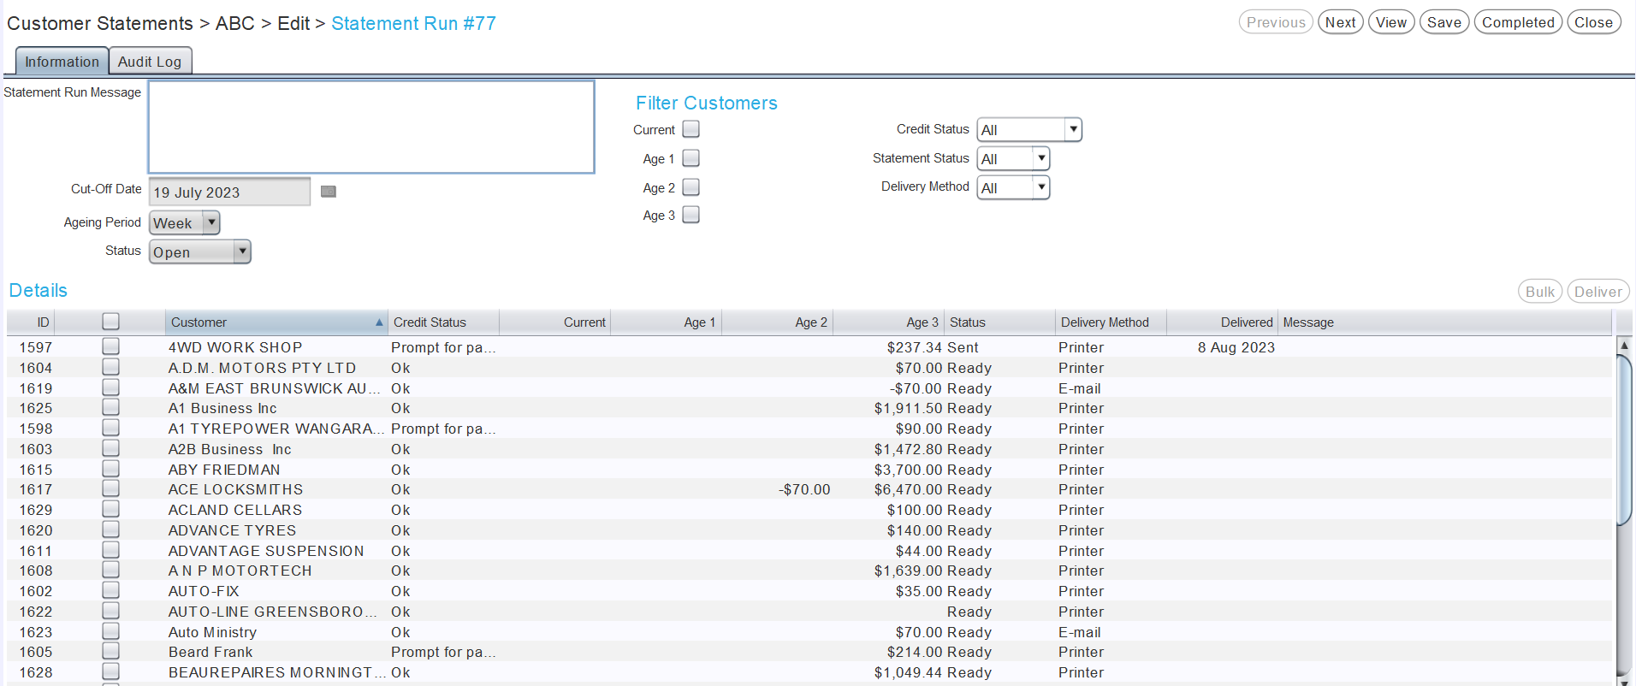The height and width of the screenshot is (686, 1636).
Task: Check the box for A.D.M. MOTORS PTY LTD
Action: point(110,367)
